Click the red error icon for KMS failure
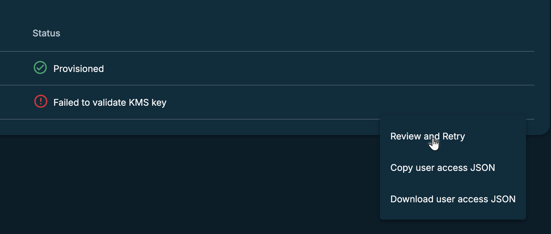551x234 pixels. coord(41,101)
